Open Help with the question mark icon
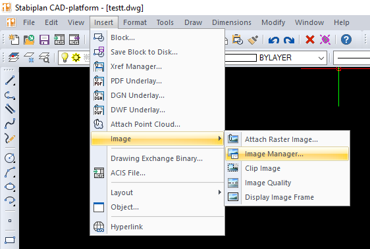 click(346, 39)
